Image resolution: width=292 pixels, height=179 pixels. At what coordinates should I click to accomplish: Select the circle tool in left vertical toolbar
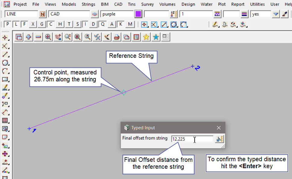(5, 63)
